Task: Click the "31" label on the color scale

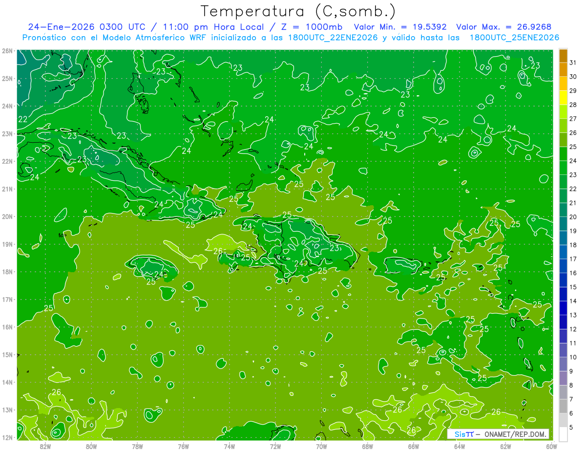Action: click(573, 63)
